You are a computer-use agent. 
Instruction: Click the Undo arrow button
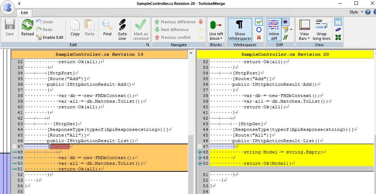45,22
